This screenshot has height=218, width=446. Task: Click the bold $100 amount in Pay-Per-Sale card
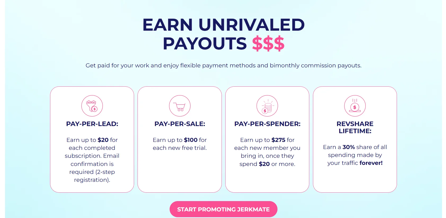click(191, 140)
